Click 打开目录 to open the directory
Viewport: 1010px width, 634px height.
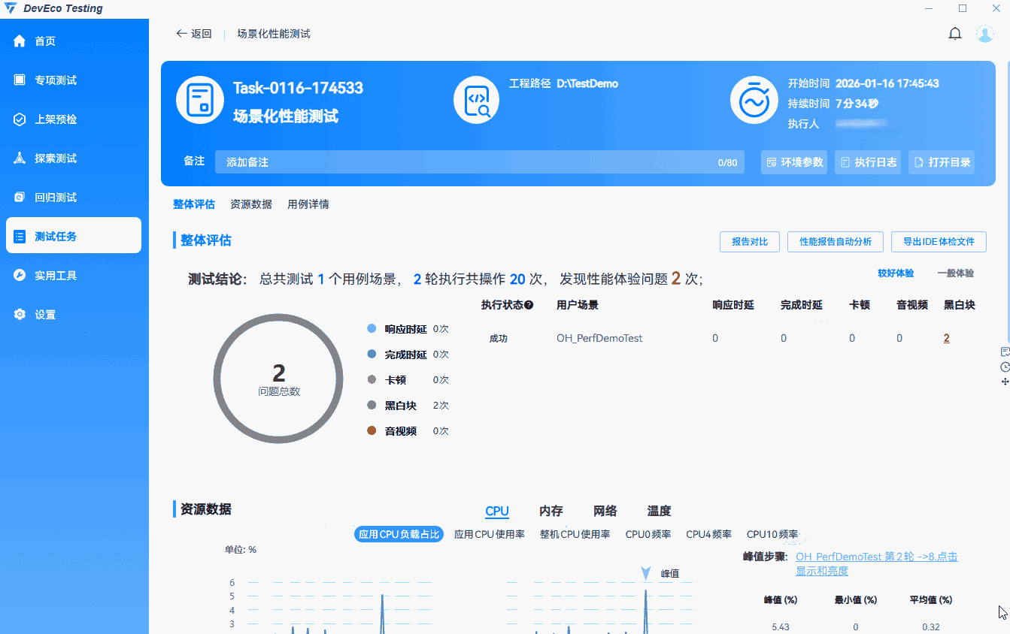[942, 162]
